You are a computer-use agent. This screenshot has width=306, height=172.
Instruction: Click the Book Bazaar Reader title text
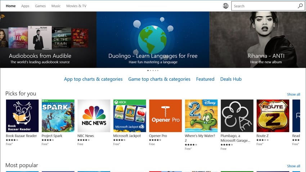pos(21,136)
